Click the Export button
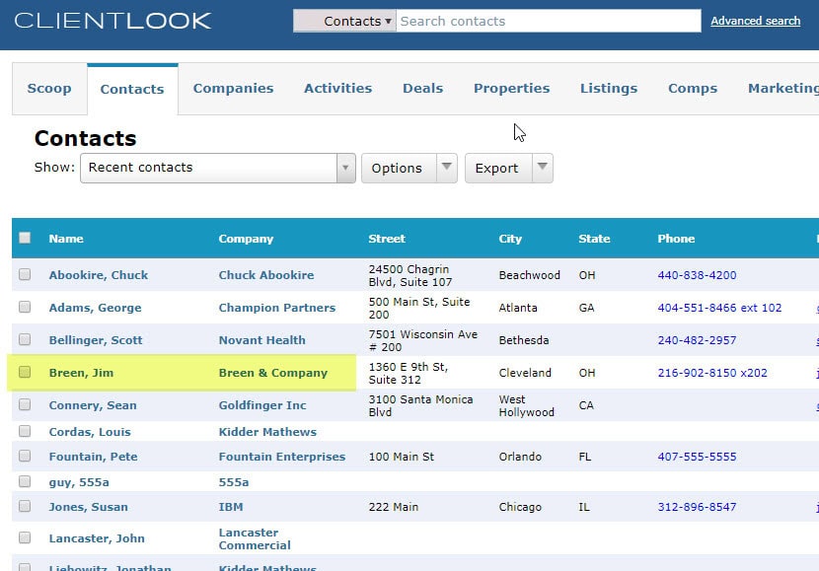The image size is (819, 571). [x=498, y=168]
